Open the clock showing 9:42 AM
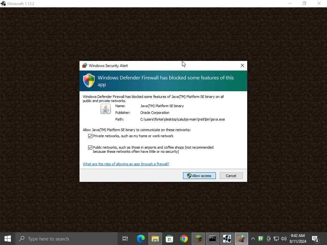327x245 pixels. point(298,239)
